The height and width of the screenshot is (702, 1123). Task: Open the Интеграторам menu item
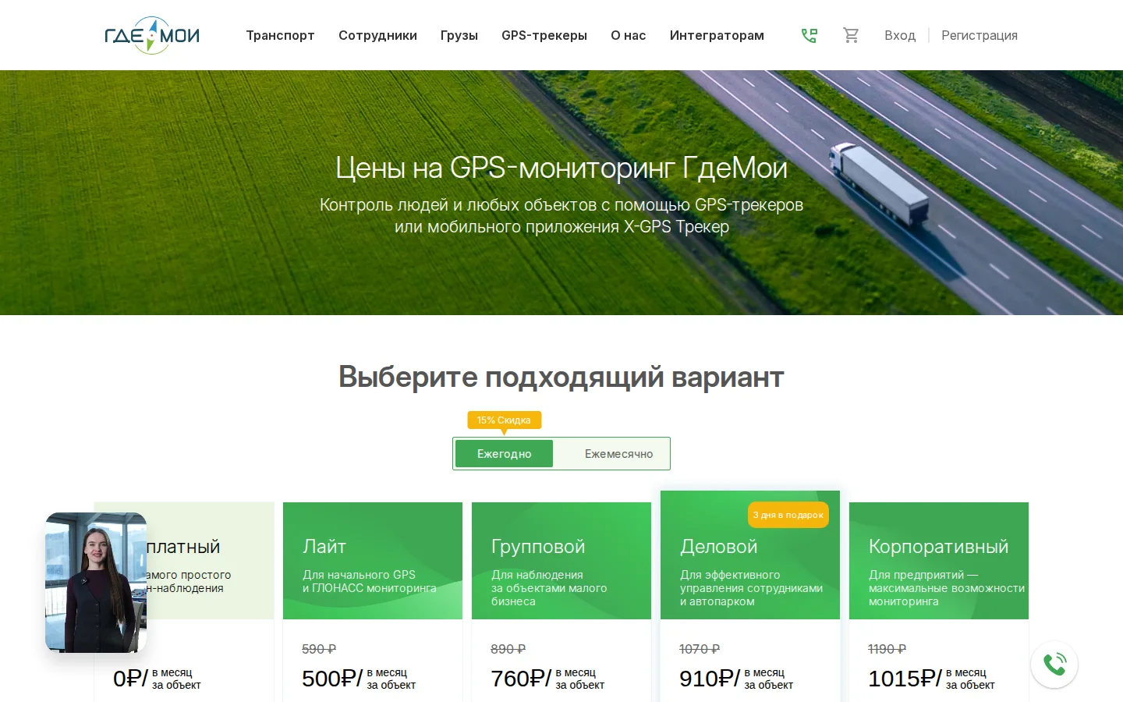(x=717, y=35)
